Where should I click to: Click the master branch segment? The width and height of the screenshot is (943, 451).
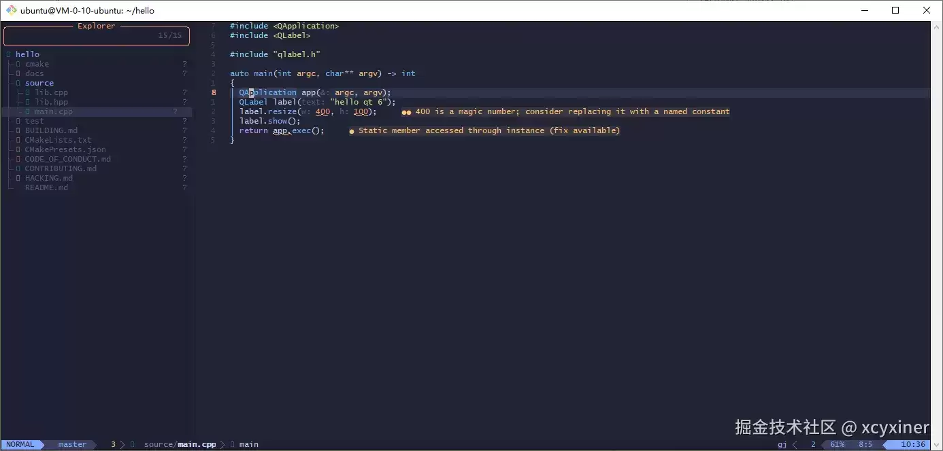(x=72, y=444)
